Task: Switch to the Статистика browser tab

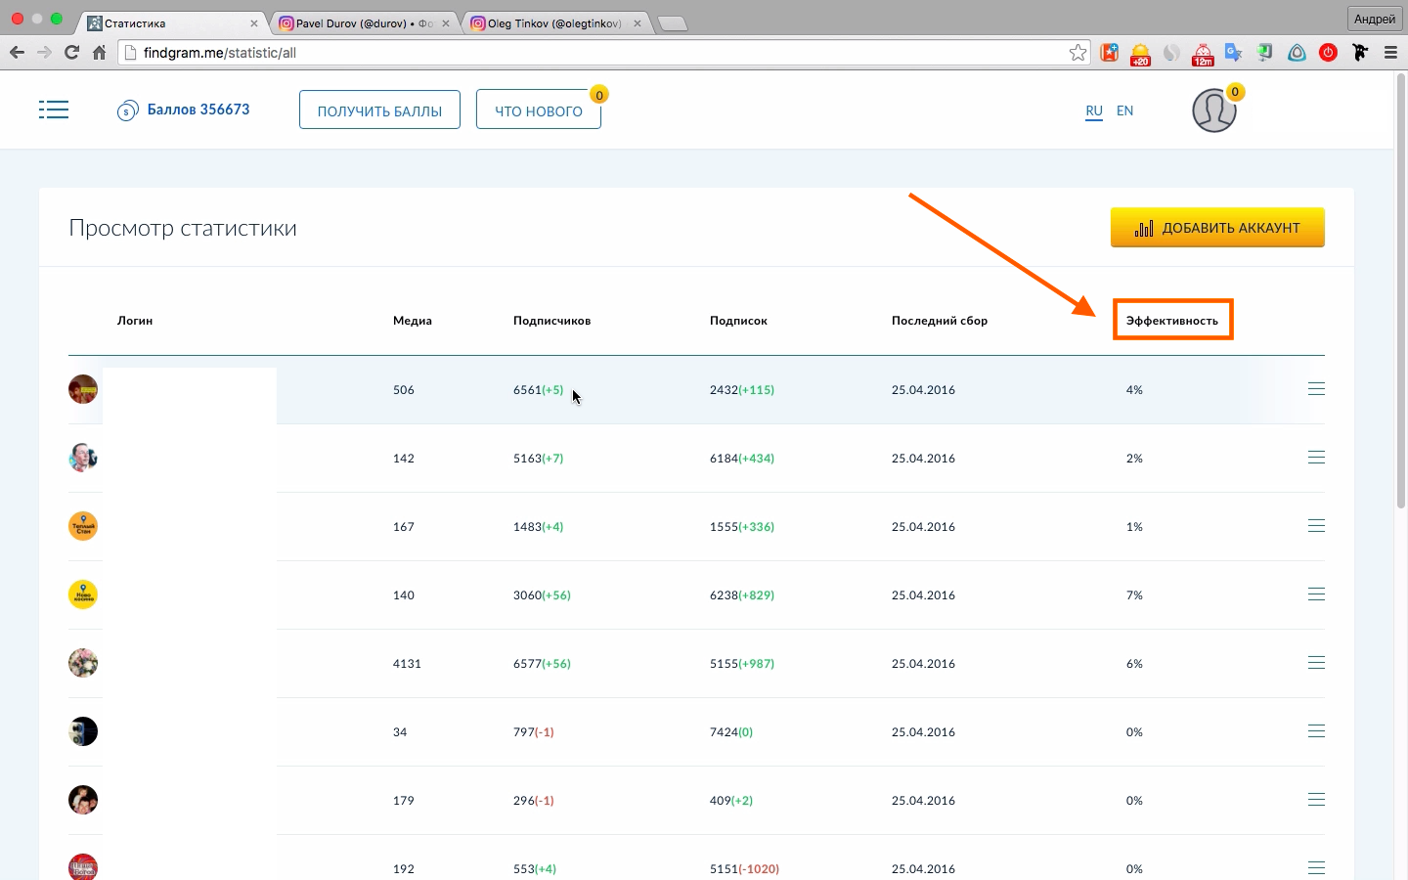Action: point(171,23)
